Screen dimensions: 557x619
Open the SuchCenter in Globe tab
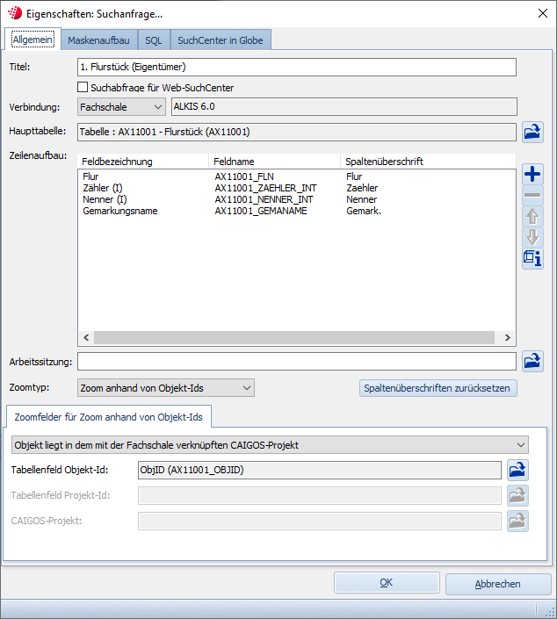(x=221, y=40)
